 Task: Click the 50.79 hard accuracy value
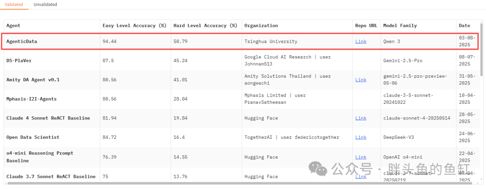pos(180,41)
